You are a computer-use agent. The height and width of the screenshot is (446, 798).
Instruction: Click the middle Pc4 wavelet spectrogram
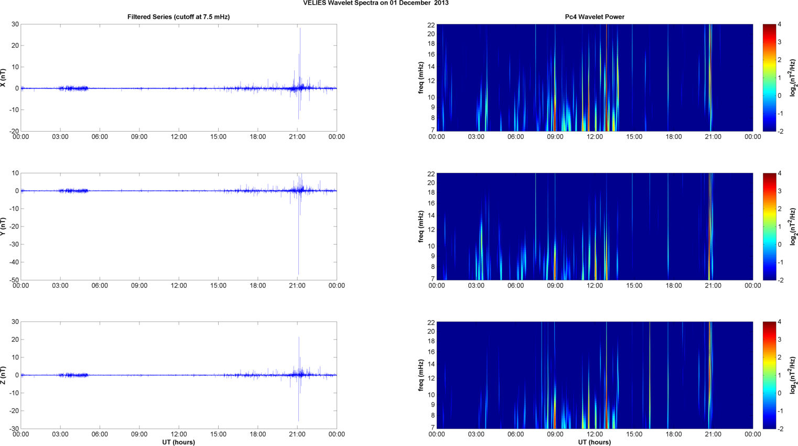(x=594, y=226)
